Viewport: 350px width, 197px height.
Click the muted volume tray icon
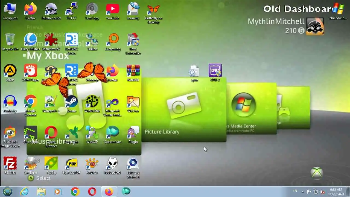click(323, 192)
